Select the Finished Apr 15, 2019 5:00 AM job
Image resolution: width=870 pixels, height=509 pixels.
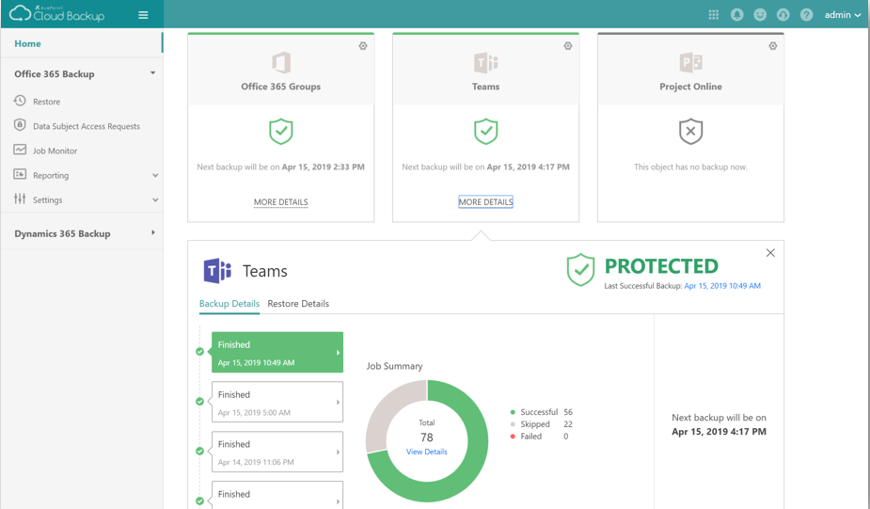click(x=277, y=402)
